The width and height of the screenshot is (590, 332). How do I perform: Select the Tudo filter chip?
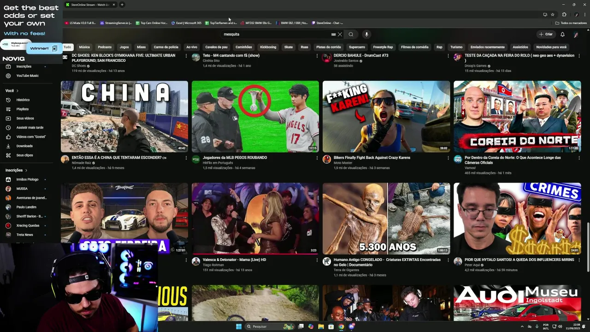pos(67,47)
